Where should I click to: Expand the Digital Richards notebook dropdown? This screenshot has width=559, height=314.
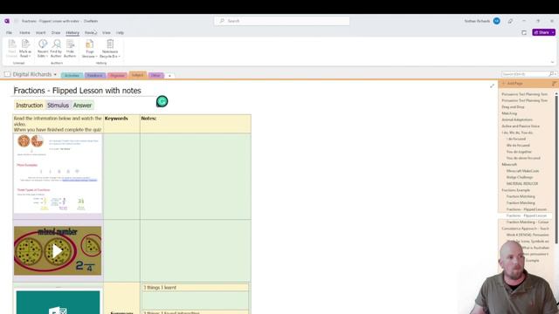click(x=55, y=74)
